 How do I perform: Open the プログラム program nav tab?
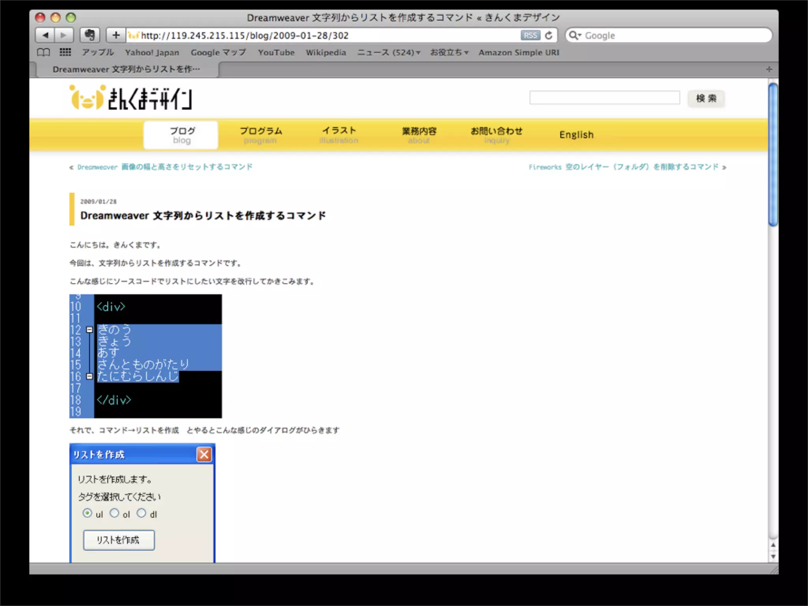coord(260,135)
